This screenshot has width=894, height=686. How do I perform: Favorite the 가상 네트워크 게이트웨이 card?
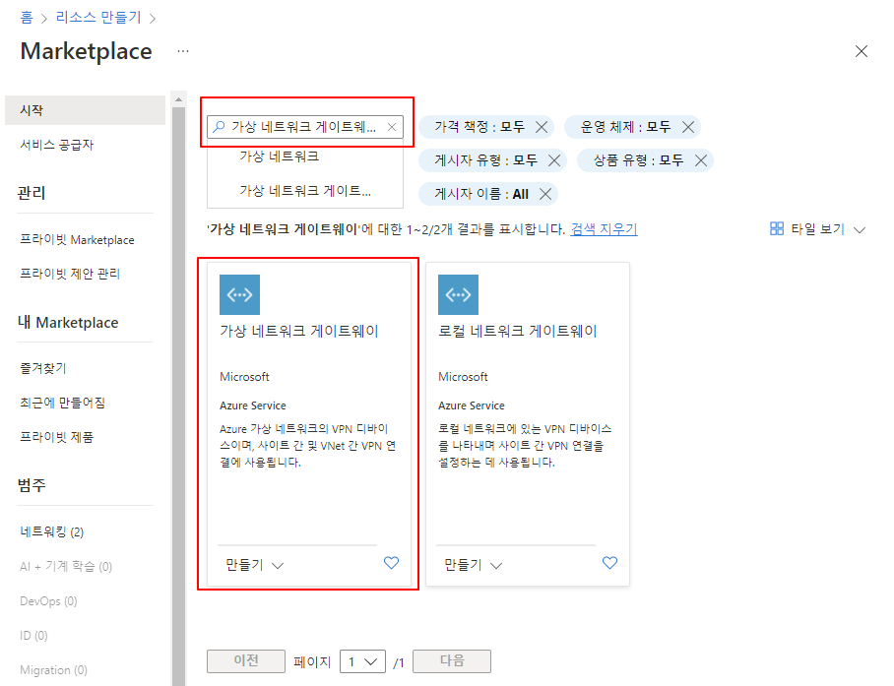pos(391,563)
